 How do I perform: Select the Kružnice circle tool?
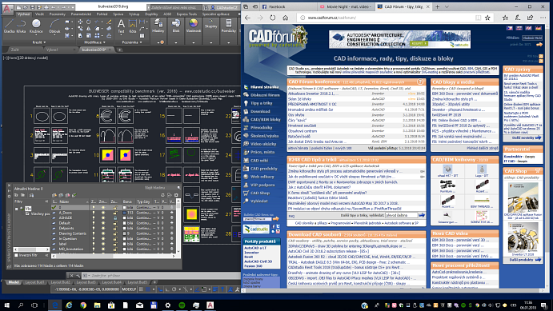point(36,26)
